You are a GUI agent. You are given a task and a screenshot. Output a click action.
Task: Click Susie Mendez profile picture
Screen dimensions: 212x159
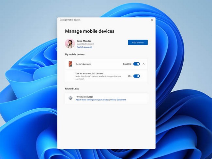[x=70, y=43]
